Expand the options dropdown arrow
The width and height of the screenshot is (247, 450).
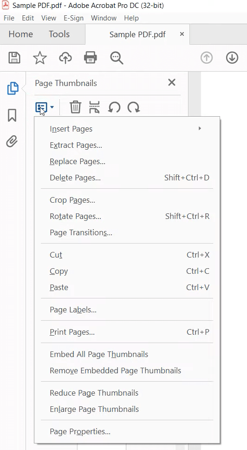click(52, 107)
